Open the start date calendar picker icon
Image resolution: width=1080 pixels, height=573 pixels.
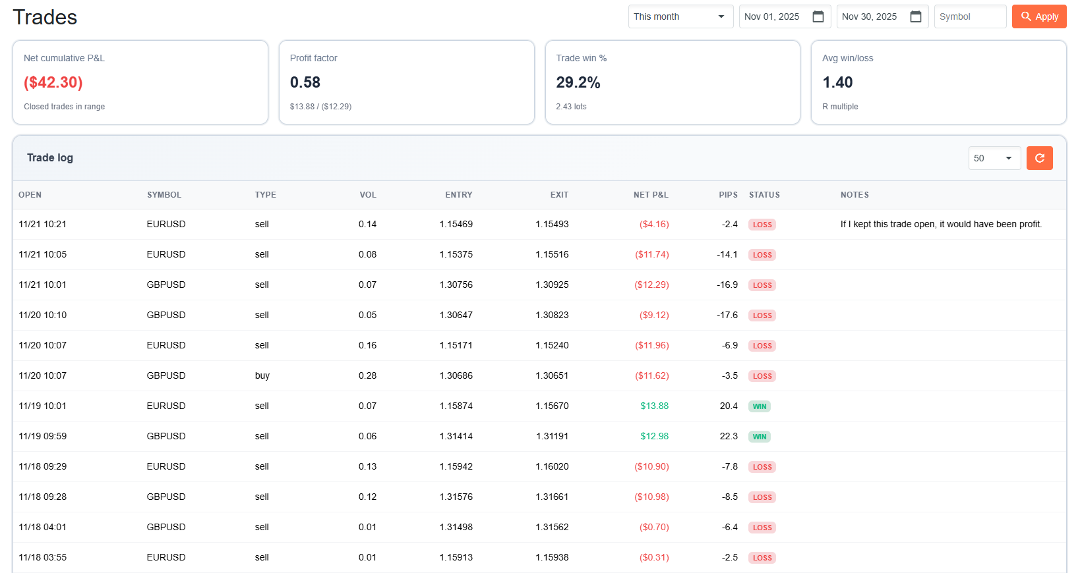(818, 16)
